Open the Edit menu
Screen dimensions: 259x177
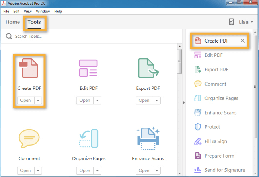17,11
